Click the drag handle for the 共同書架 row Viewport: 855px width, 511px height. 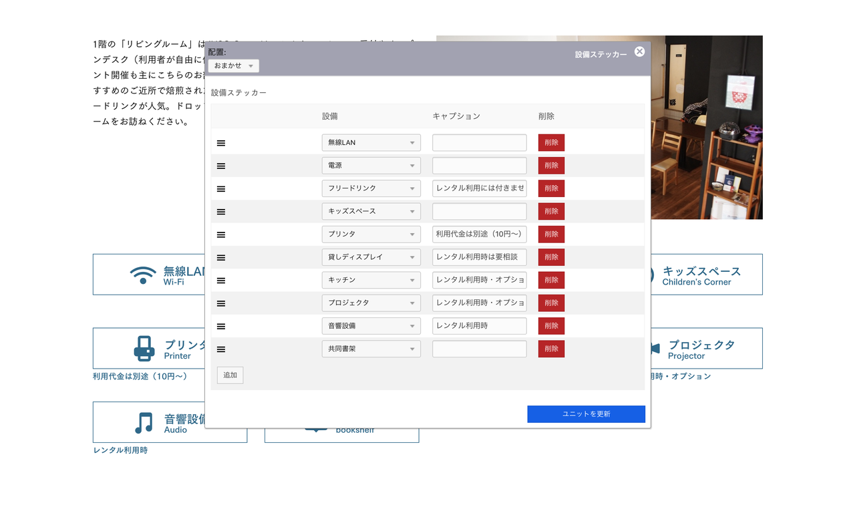point(221,349)
